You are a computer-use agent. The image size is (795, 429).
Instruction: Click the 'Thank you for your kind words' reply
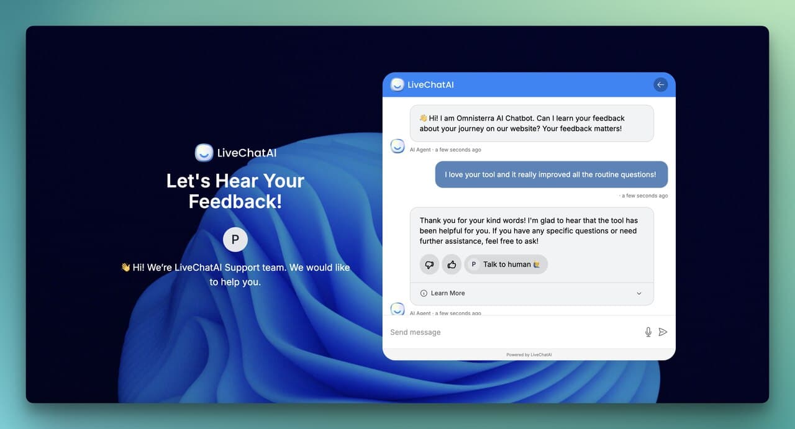point(529,231)
